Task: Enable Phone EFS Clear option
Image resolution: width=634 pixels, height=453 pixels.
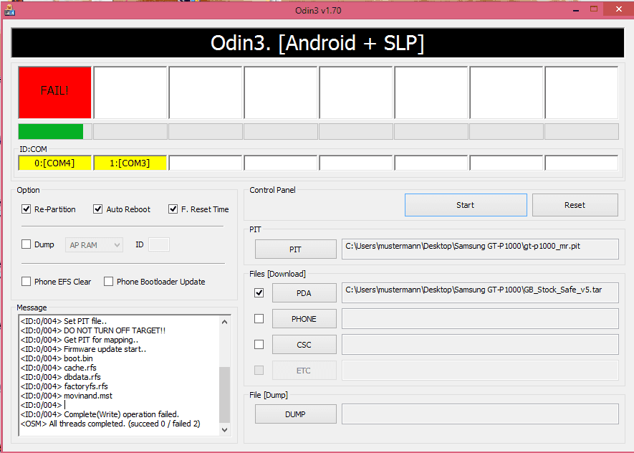Action: tap(26, 282)
